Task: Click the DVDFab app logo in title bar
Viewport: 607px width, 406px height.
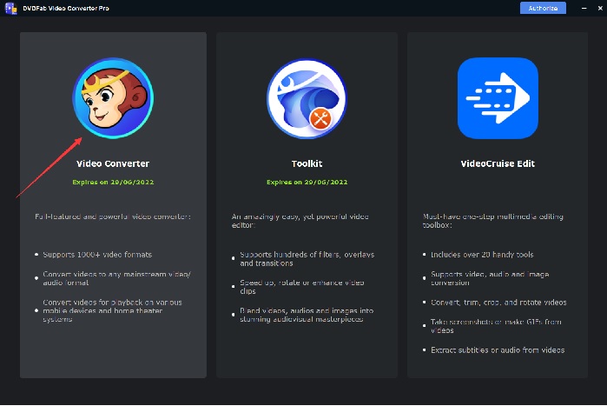Action: pos(10,8)
